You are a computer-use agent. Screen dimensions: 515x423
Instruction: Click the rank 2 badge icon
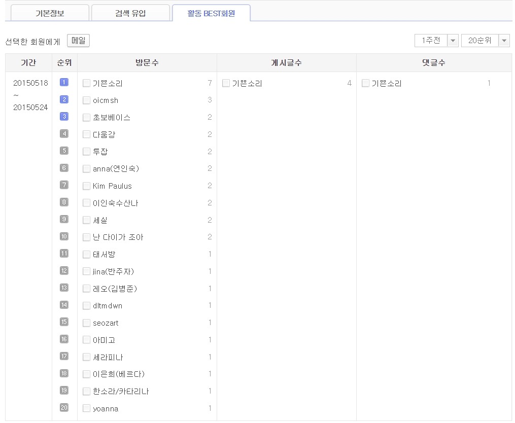point(64,99)
